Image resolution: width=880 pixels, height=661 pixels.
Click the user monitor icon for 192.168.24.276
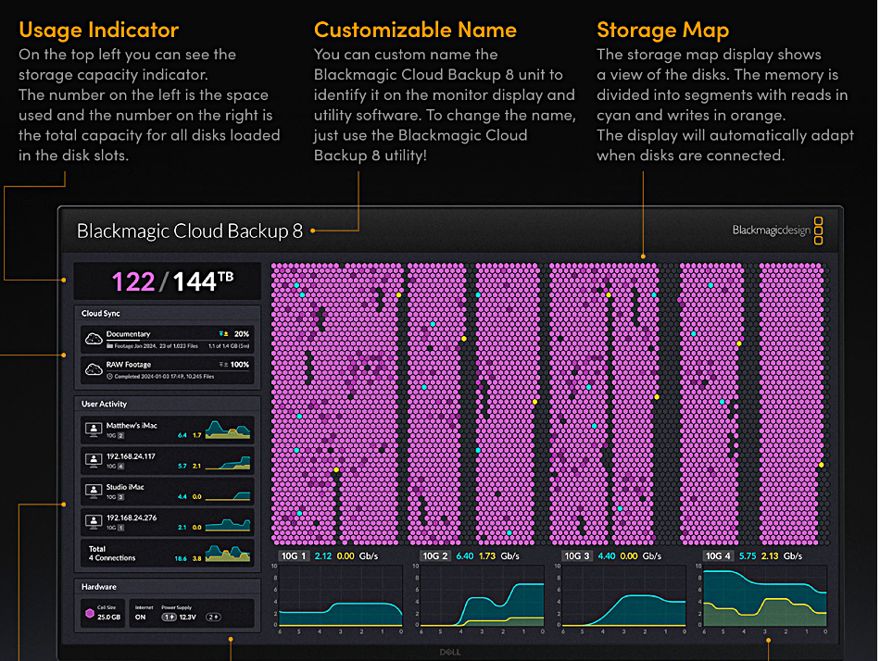tap(94, 522)
